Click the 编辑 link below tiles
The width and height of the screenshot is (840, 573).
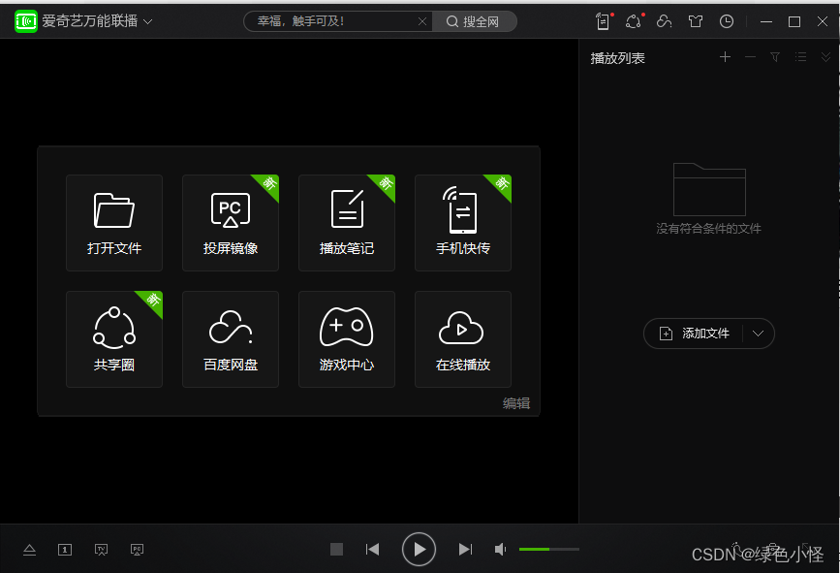click(516, 403)
